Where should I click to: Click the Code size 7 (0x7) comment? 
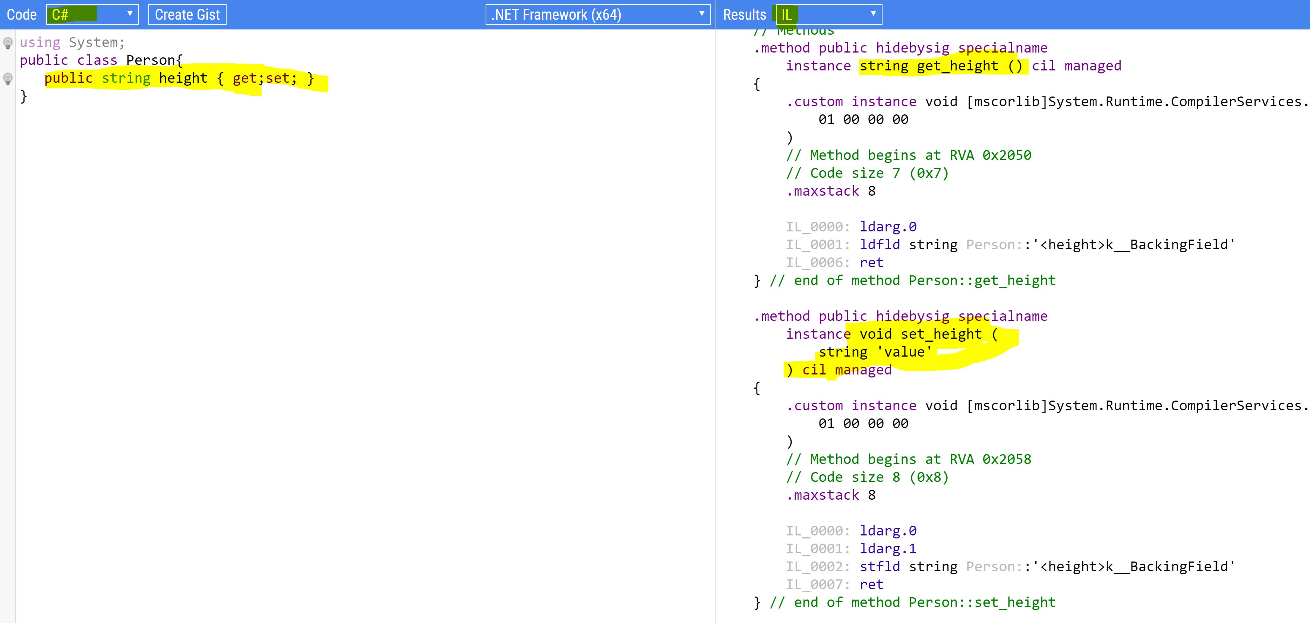point(867,173)
